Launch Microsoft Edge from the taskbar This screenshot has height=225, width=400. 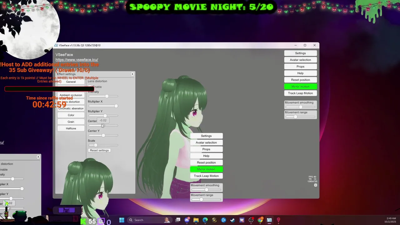click(205, 220)
